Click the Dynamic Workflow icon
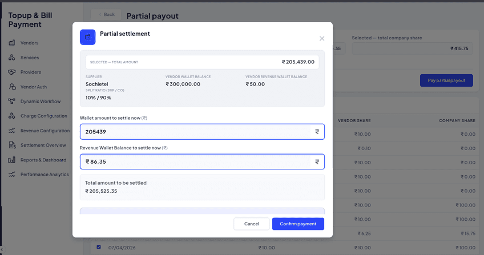 12,101
